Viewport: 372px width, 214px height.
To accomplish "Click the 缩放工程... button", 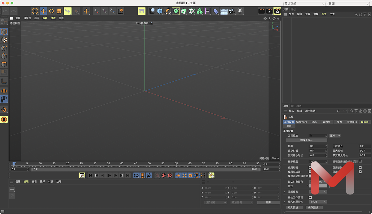I will [x=306, y=140].
